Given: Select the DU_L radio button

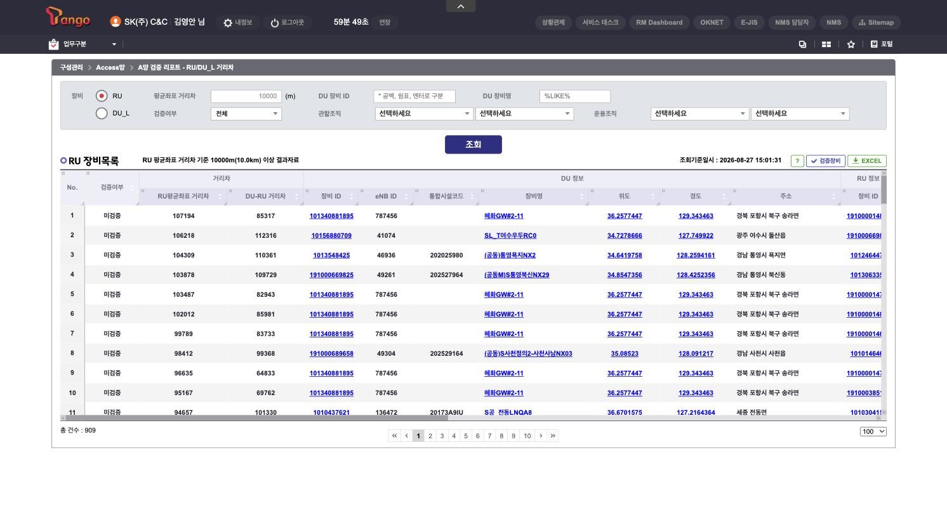Looking at the screenshot, I should [x=102, y=114].
